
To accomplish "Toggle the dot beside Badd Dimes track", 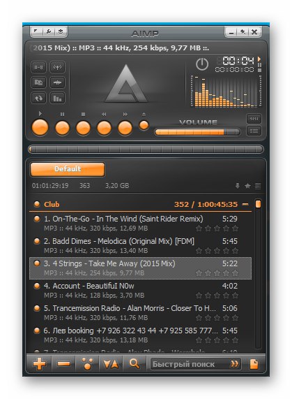I will (37, 240).
